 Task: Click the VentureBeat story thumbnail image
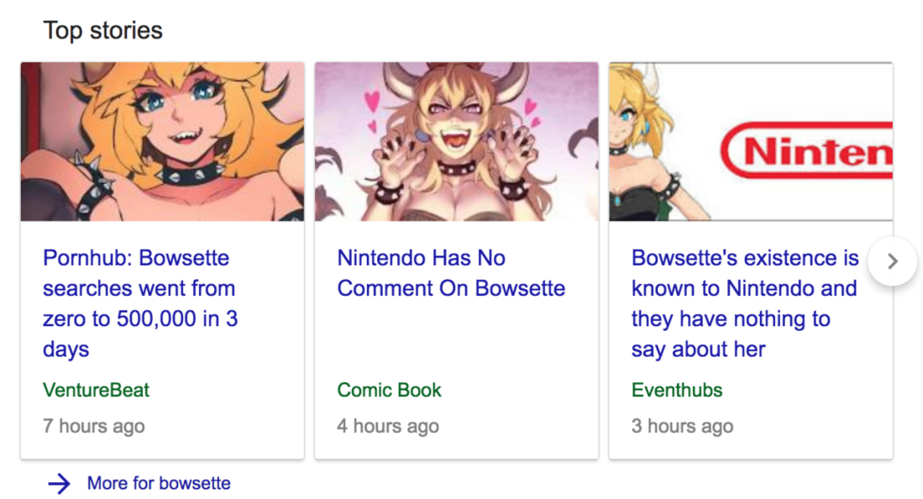pyautogui.click(x=162, y=142)
